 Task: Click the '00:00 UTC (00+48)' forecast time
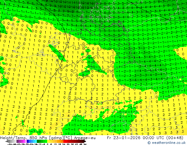click(x=163, y=138)
